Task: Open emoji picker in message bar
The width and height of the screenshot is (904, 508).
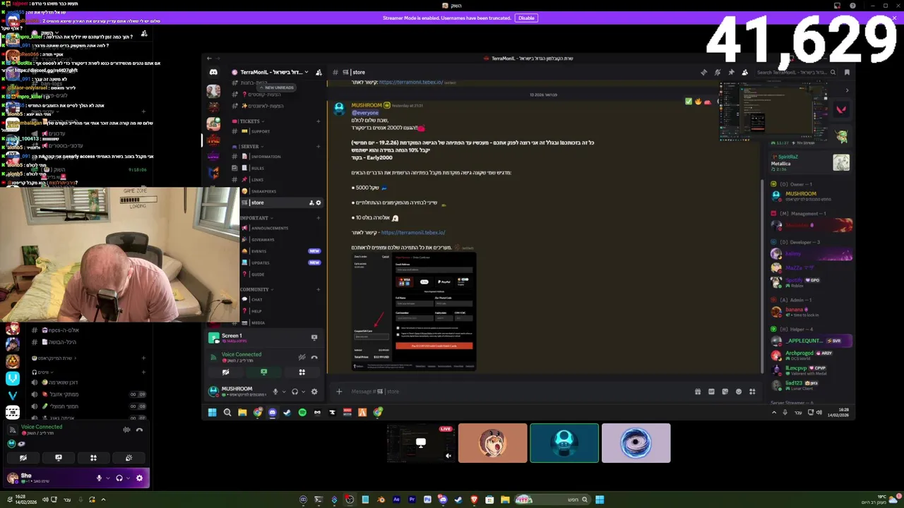Action: [739, 392]
